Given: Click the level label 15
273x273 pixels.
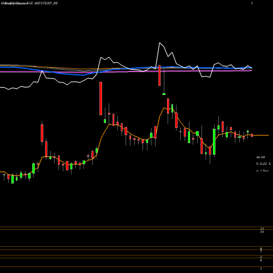Looking at the screenshot, I should (262, 229).
